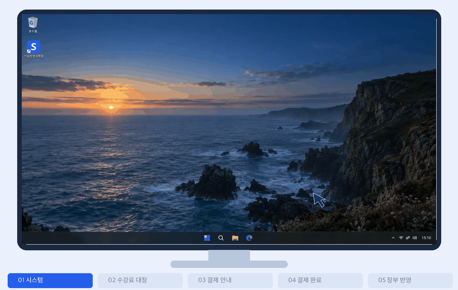The image size is (458, 290).
Task: Open the 휴지통 recycle bin desktop icon
Action: click(33, 25)
